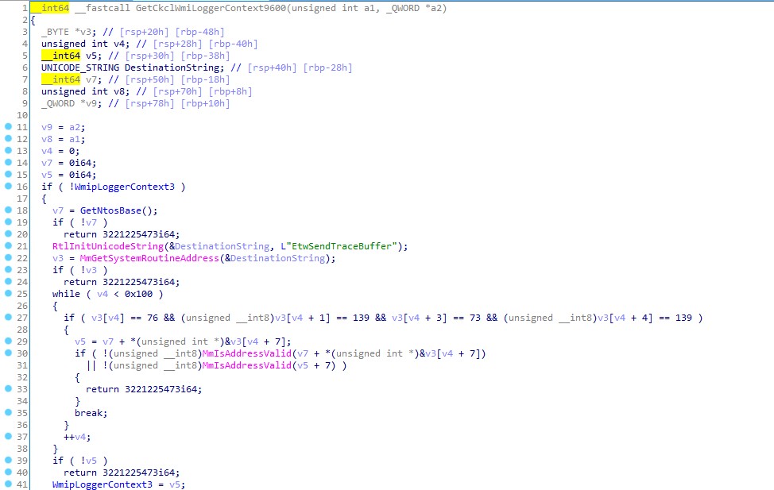Image resolution: width=774 pixels, height=490 pixels.
Task: Click parameter a1 in function signature
Action: (x=370, y=8)
